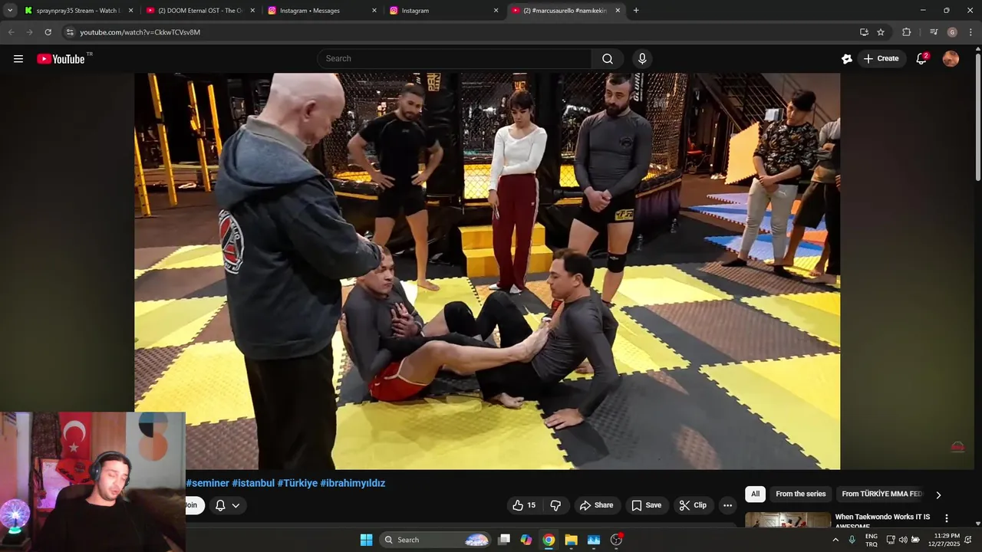The height and width of the screenshot is (552, 982).
Task: Click the #ibrahimyıldız hashtag link
Action: click(x=352, y=483)
